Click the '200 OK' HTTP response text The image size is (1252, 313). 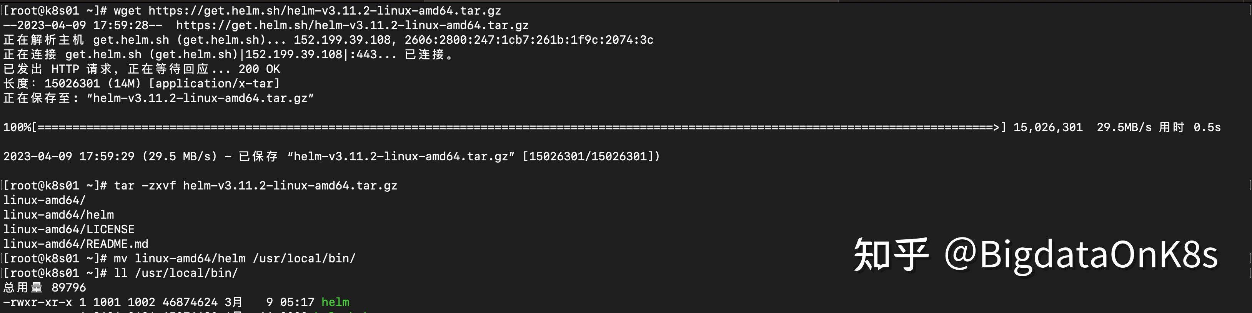point(259,69)
